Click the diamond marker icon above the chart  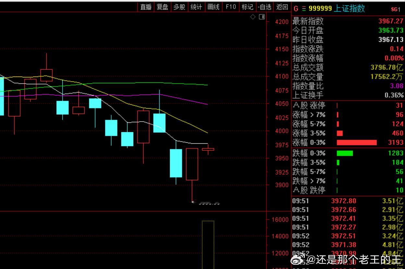253,17
